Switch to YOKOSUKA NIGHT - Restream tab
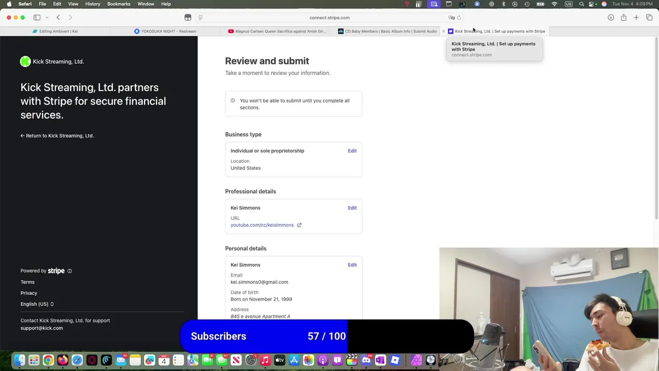Image resolution: width=659 pixels, height=371 pixels. pos(165,31)
